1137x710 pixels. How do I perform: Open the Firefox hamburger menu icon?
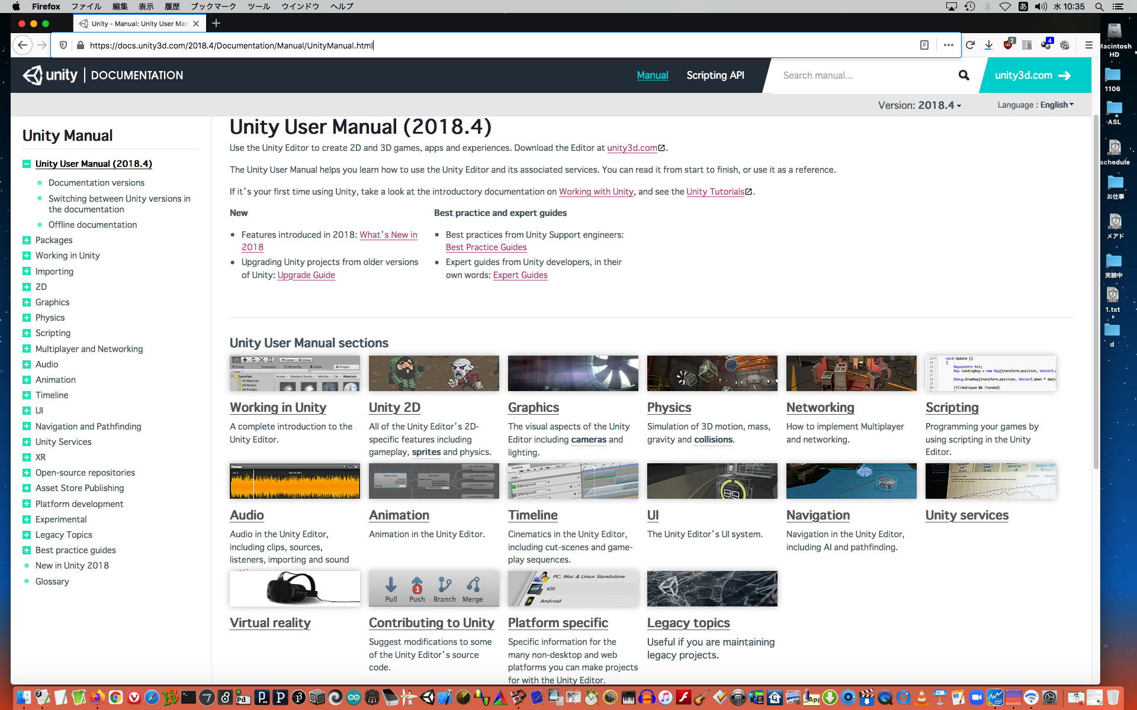tap(1088, 45)
